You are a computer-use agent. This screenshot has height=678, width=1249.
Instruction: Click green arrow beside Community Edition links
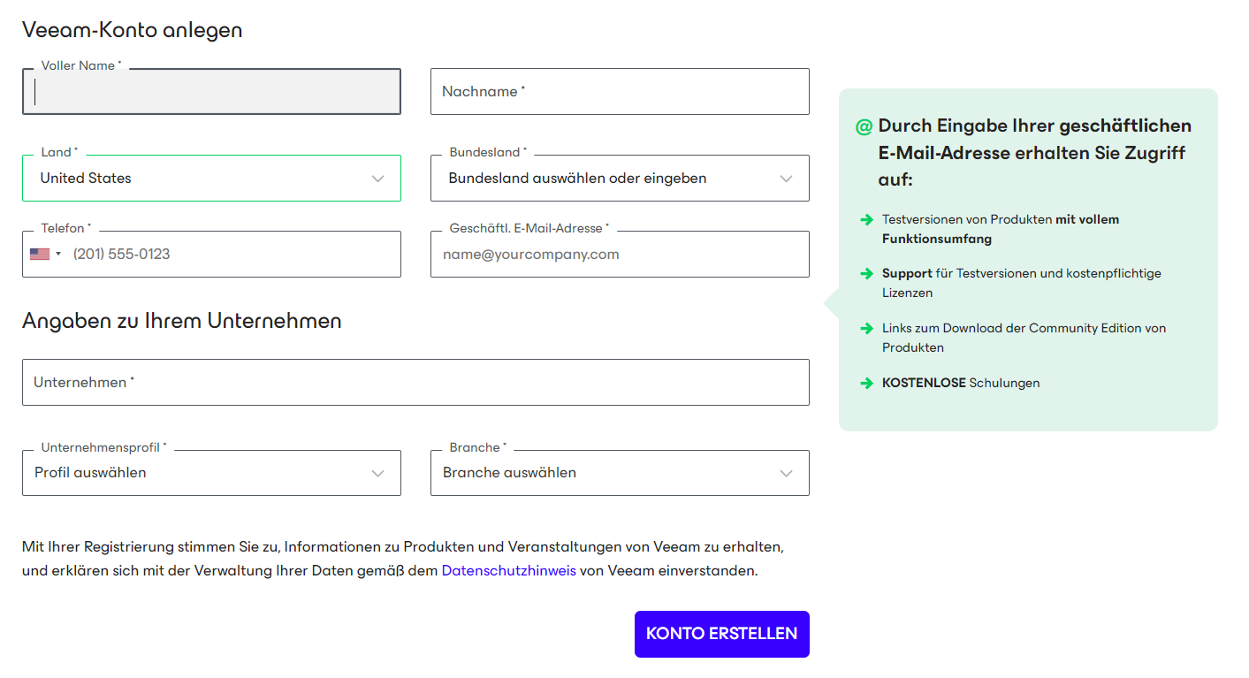pos(866,328)
